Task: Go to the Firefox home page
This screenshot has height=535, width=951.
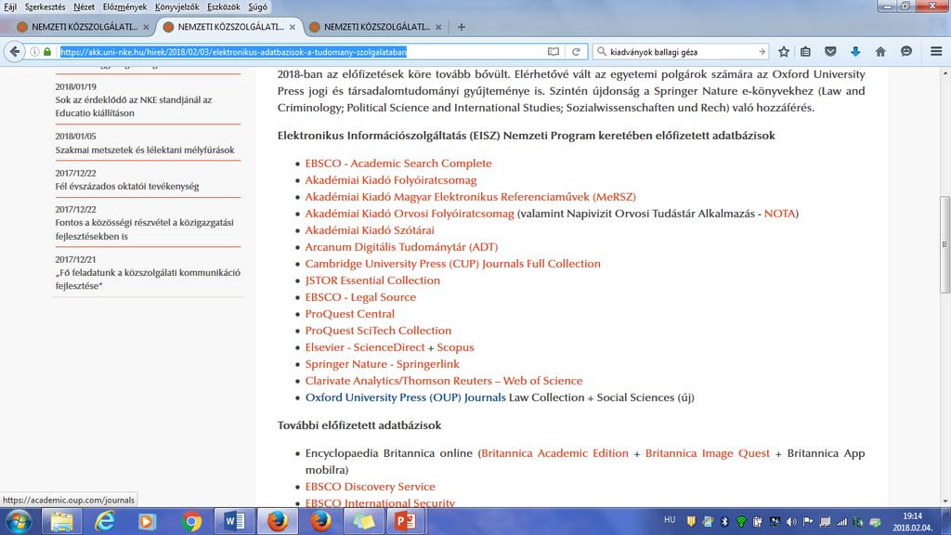Action: tap(880, 52)
